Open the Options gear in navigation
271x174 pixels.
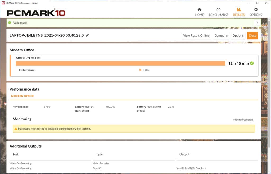[256, 12]
